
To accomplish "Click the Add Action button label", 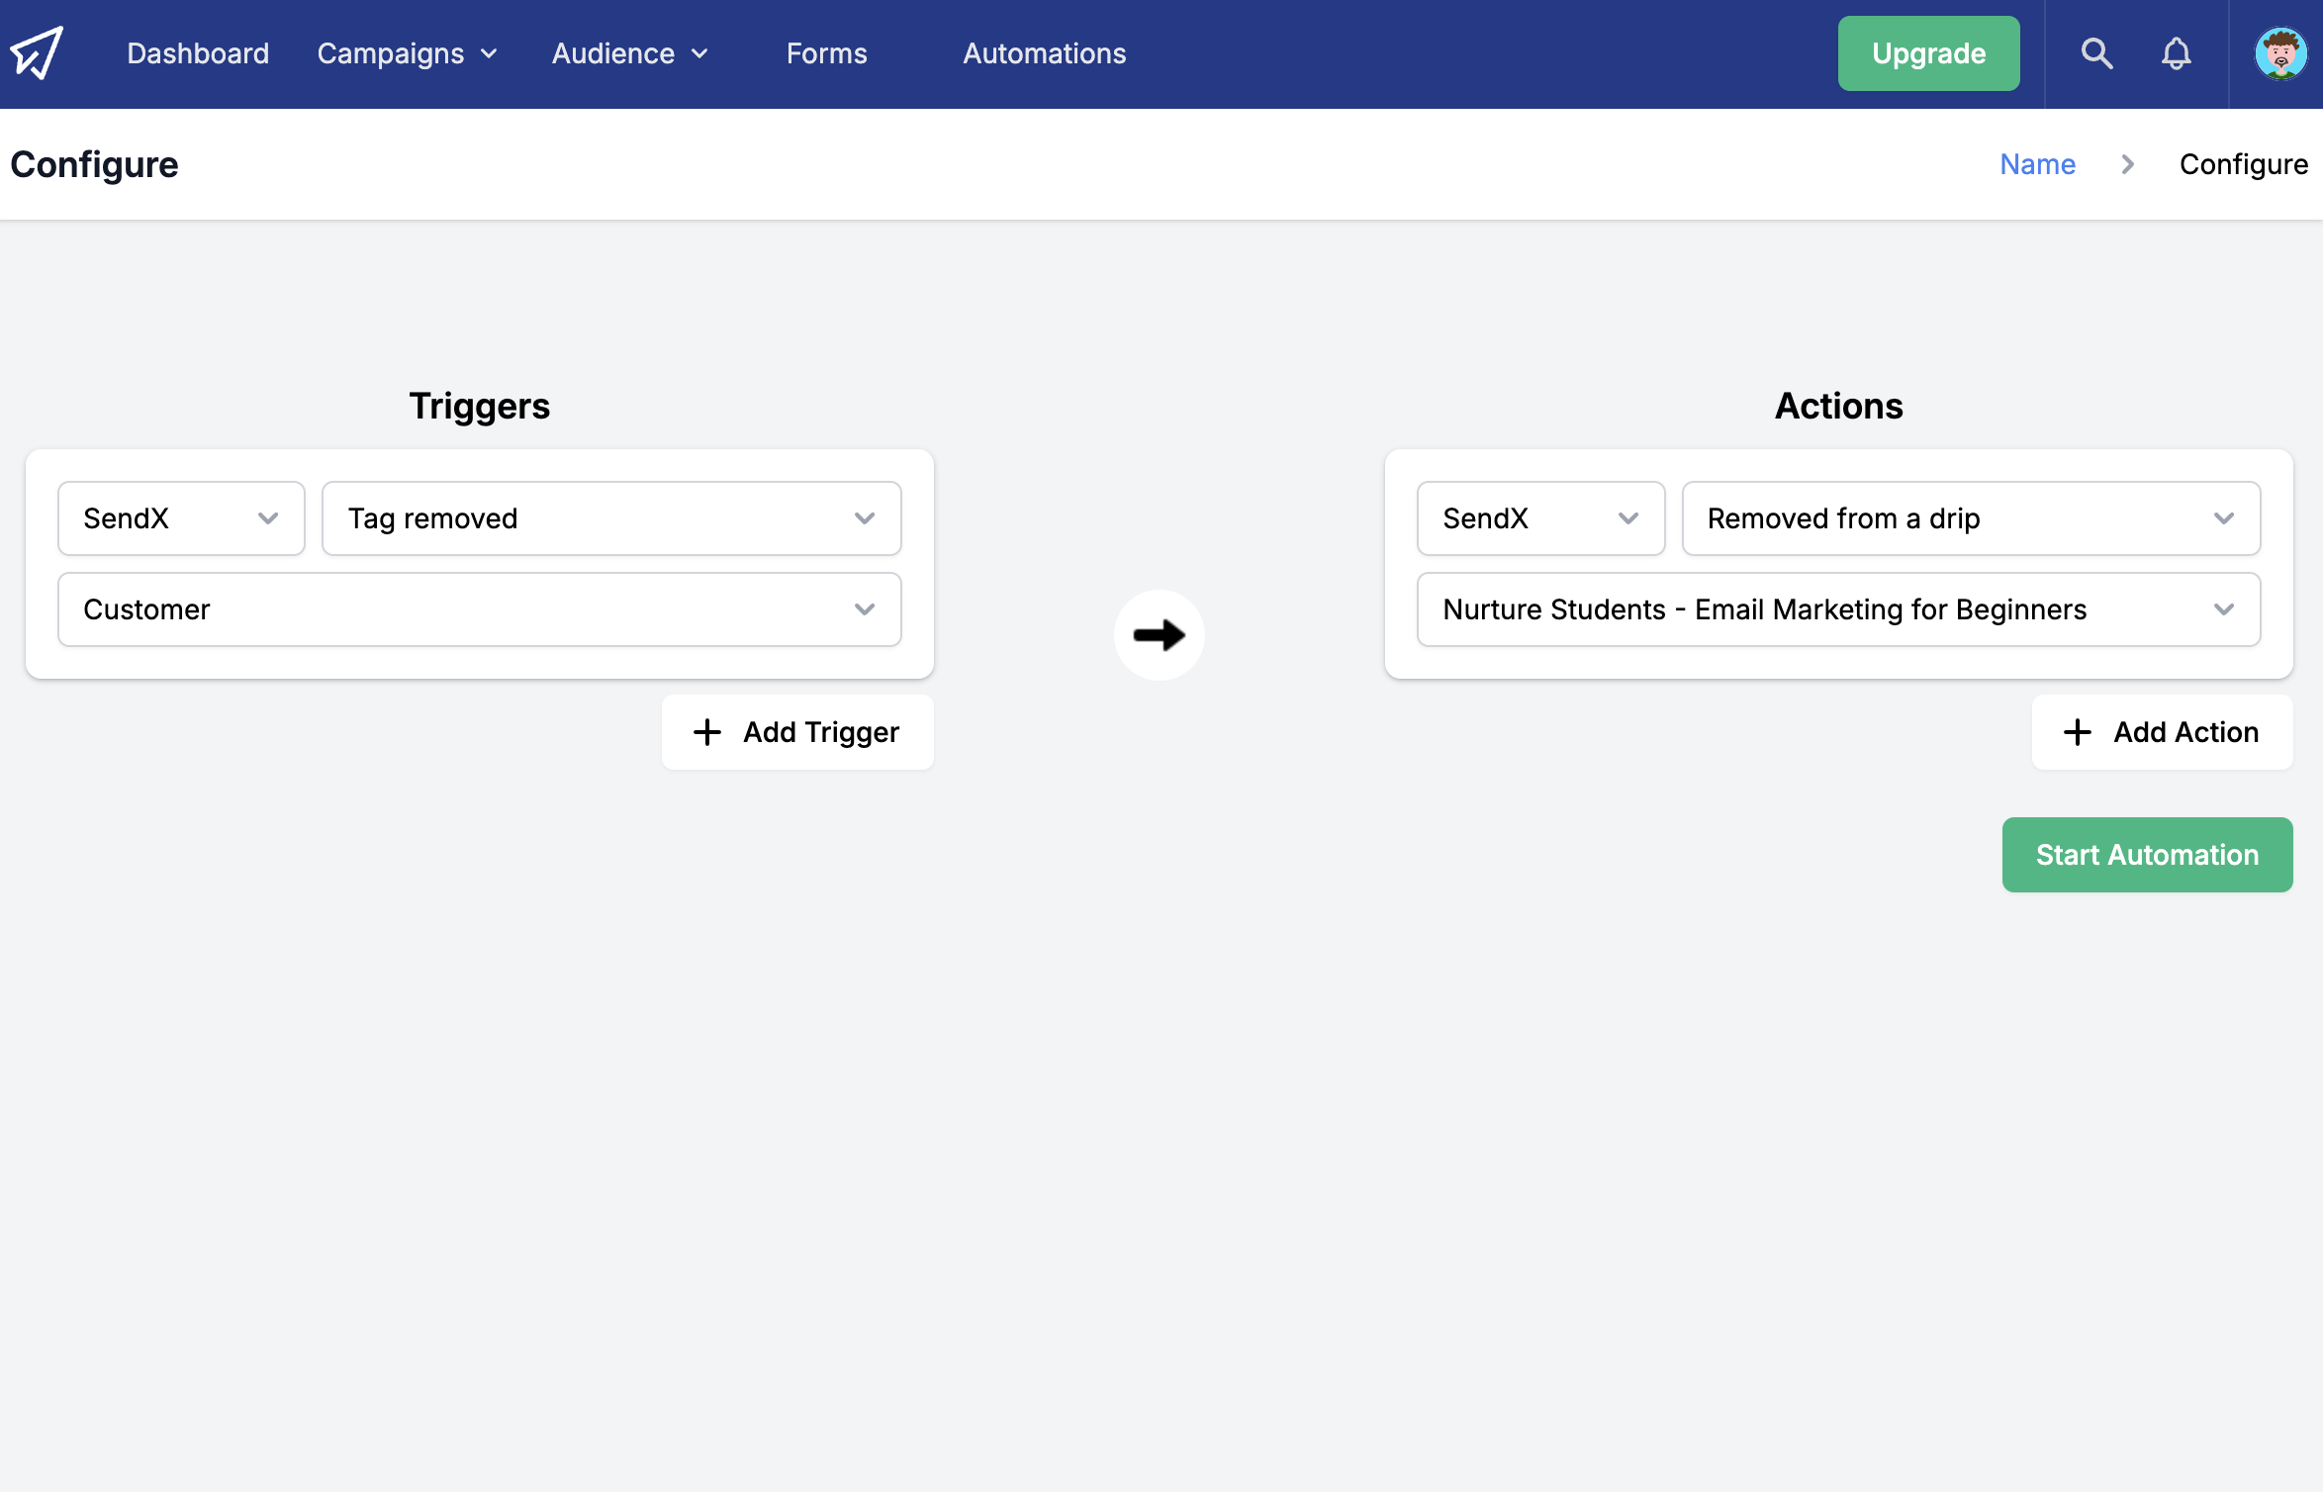I will pos(2185,732).
